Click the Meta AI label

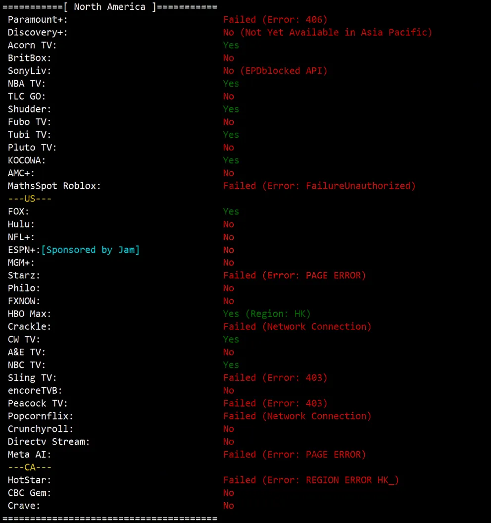29,455
